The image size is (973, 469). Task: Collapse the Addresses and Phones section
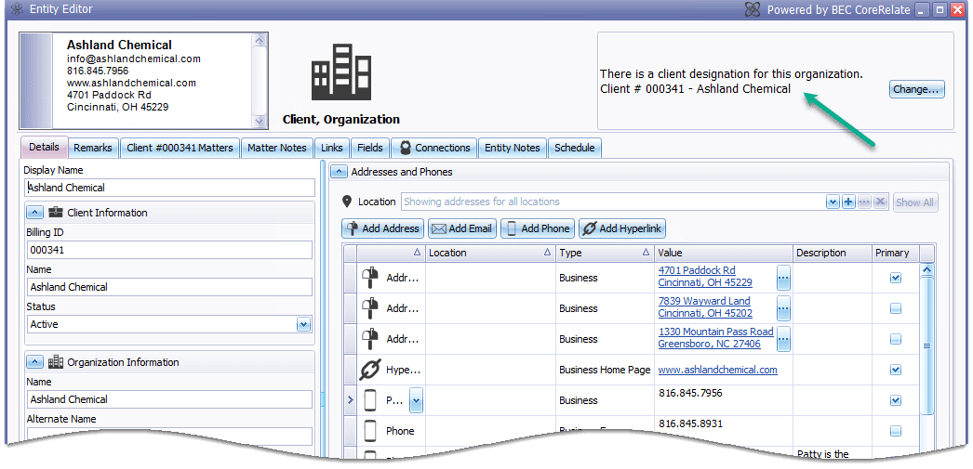(x=339, y=172)
